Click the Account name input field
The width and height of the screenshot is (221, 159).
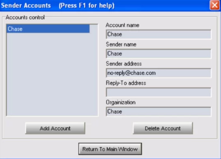158,34
